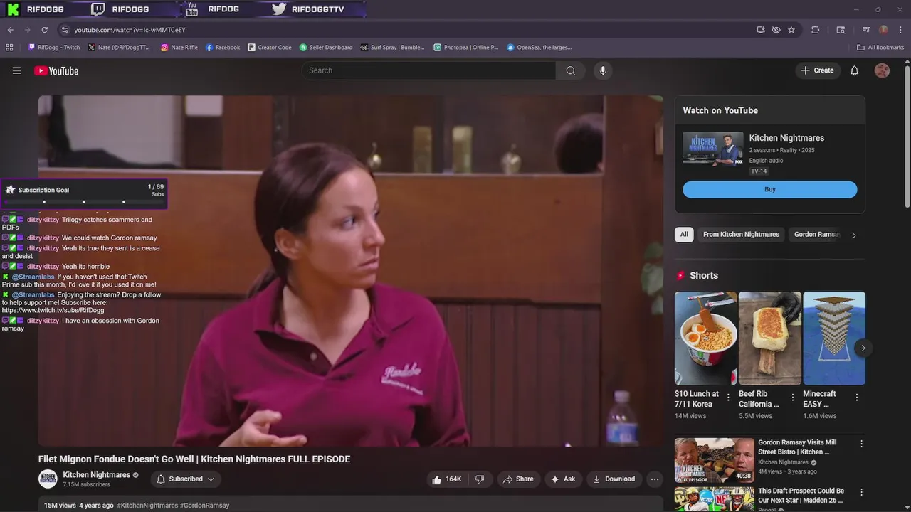Open options for Minecraft EASY short
The width and height of the screenshot is (911, 512).
(857, 398)
